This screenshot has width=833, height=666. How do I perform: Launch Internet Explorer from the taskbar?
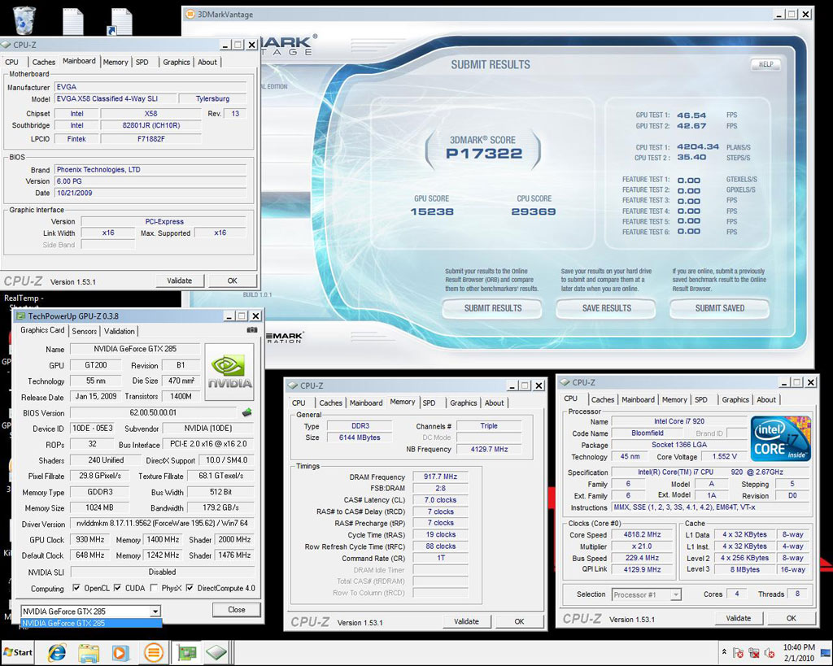tap(57, 652)
